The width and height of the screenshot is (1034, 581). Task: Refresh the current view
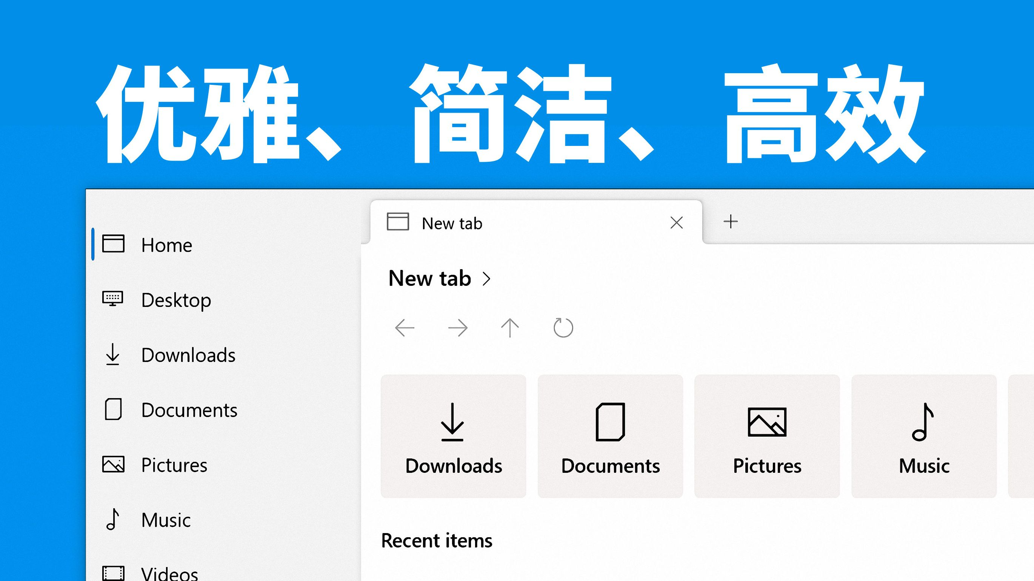pyautogui.click(x=563, y=328)
